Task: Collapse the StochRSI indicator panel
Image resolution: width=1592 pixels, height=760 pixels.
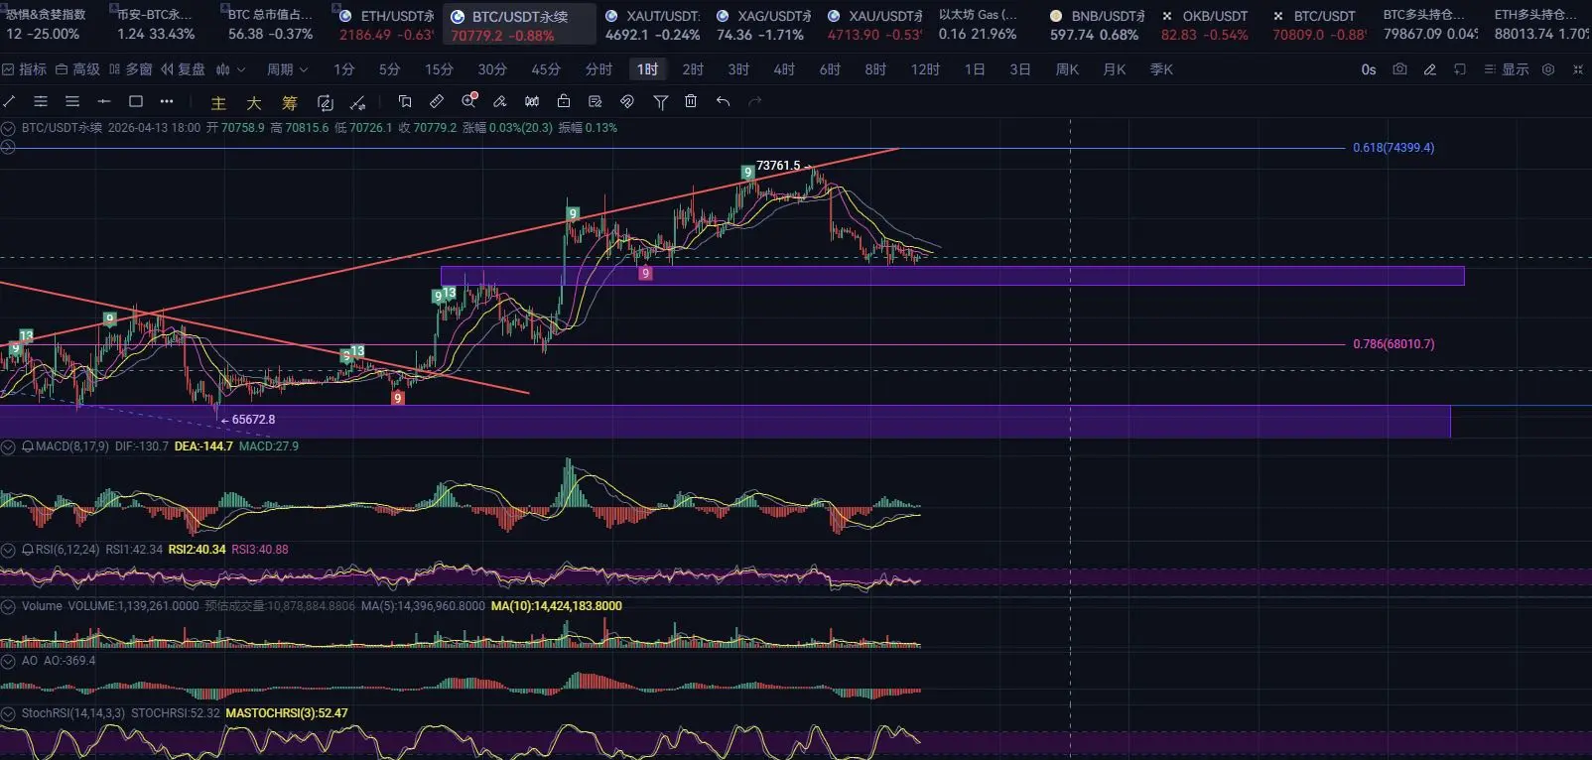Action: [x=8, y=713]
